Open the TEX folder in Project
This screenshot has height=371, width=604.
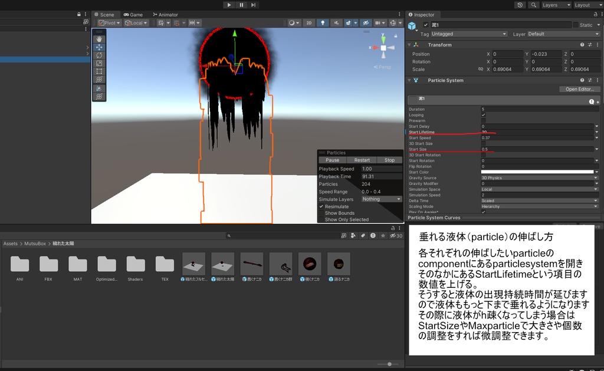pos(165,268)
